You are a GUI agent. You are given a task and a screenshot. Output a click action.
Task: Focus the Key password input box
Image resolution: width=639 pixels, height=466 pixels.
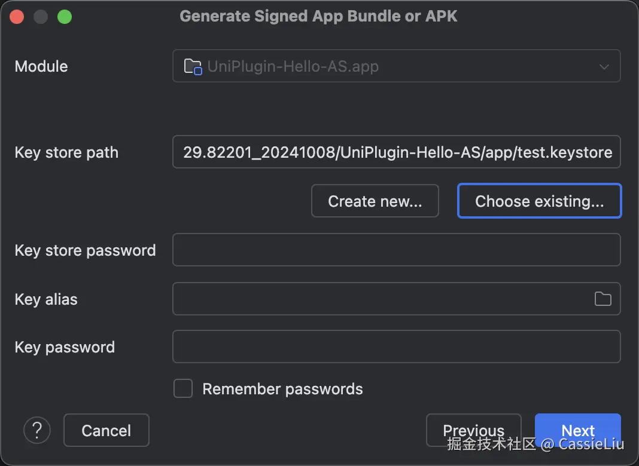point(396,347)
